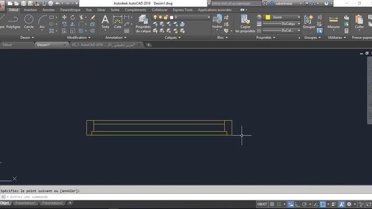The image size is (372, 209).
Task: Toggle object snap tracking in status bar
Action: [x=316, y=204]
